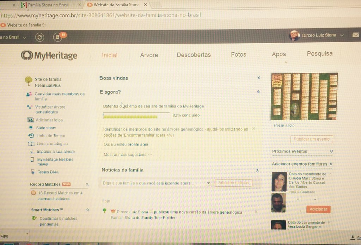Open Confirmar 5 matches pendentes link

tap(58, 221)
